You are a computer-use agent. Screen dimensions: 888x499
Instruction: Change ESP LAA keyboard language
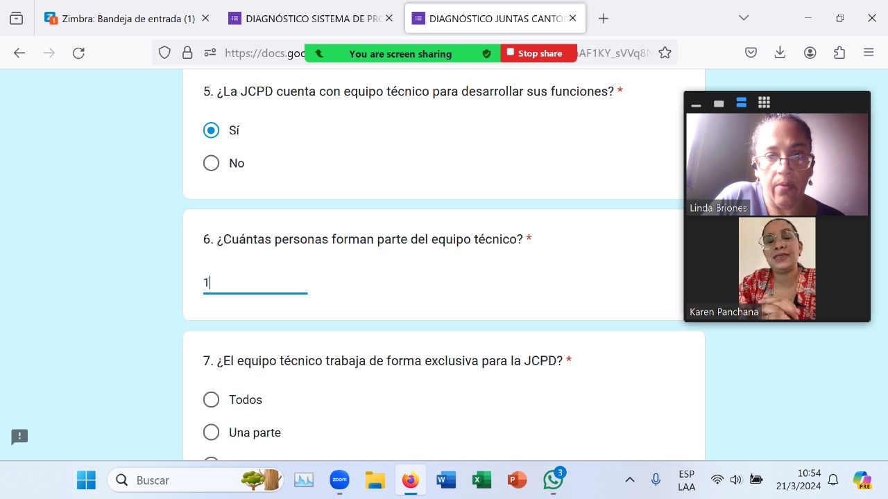(686, 480)
